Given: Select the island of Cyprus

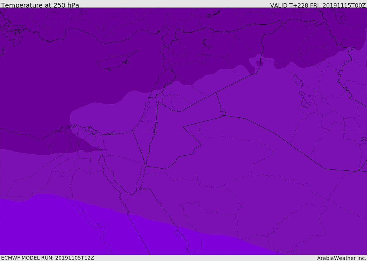Looking at the screenshot, I should pos(114,62).
